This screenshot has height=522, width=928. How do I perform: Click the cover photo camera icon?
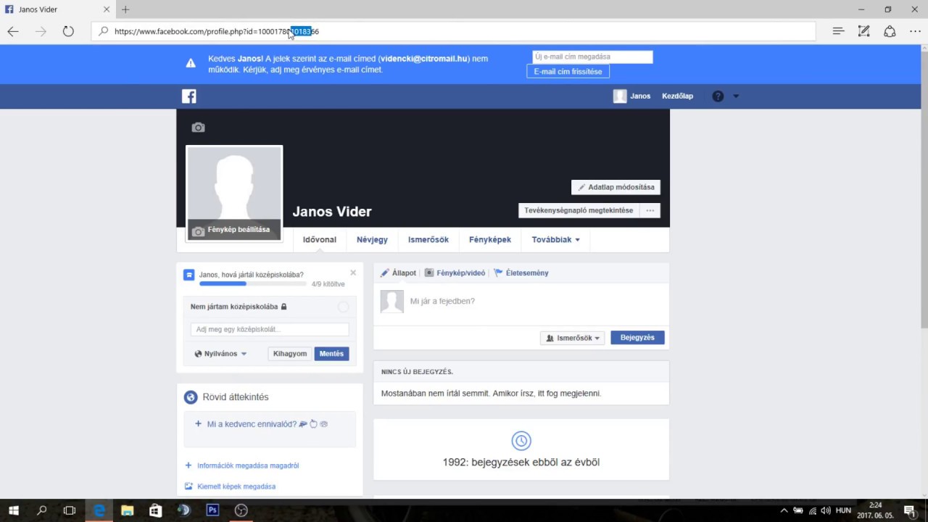pyautogui.click(x=198, y=128)
